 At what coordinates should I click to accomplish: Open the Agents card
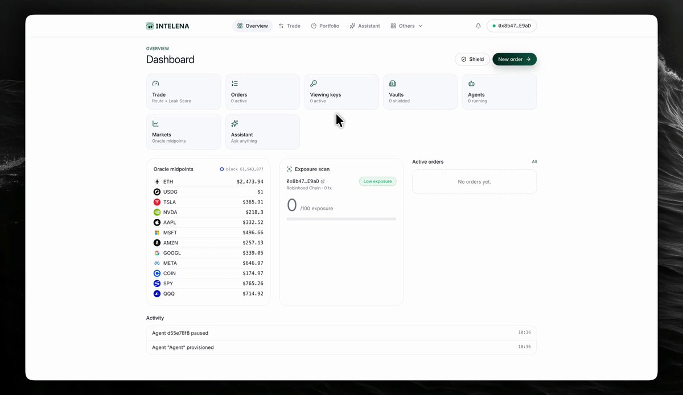click(x=499, y=92)
